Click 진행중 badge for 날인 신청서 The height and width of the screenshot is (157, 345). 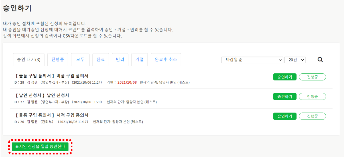click(312, 96)
